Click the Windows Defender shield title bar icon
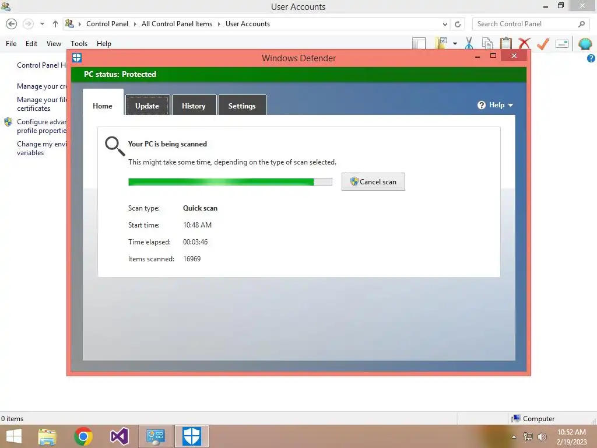 (77, 58)
